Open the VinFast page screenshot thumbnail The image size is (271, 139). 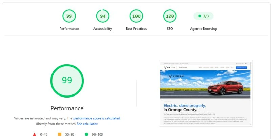pos(206,93)
